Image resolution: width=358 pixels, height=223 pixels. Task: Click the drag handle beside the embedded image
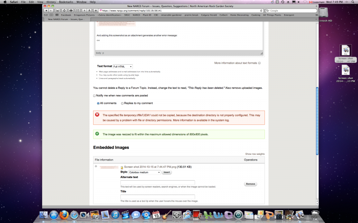pyautogui.click(x=96, y=166)
